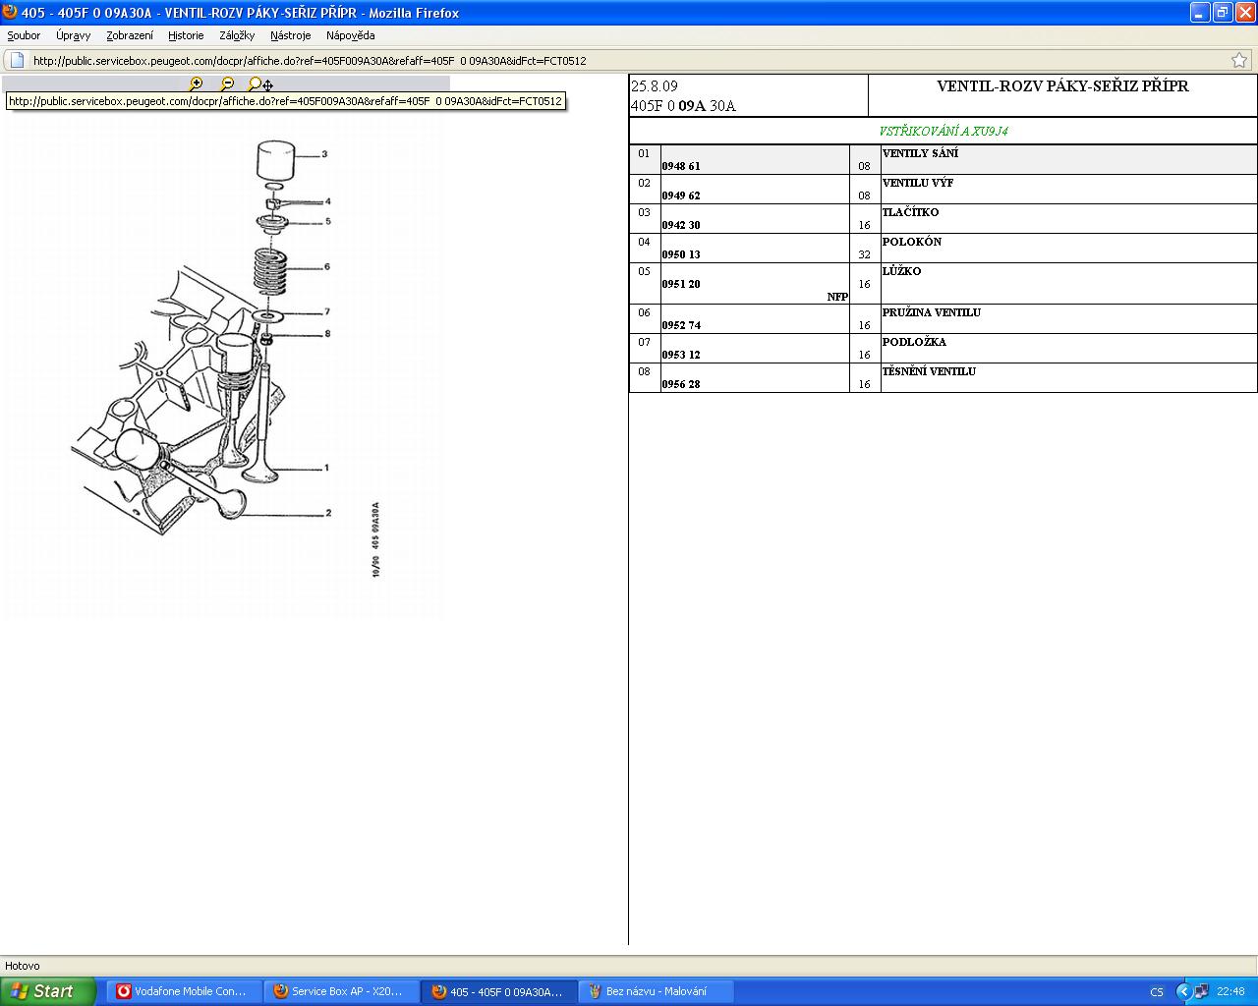Open the Záložky menu

(x=237, y=35)
